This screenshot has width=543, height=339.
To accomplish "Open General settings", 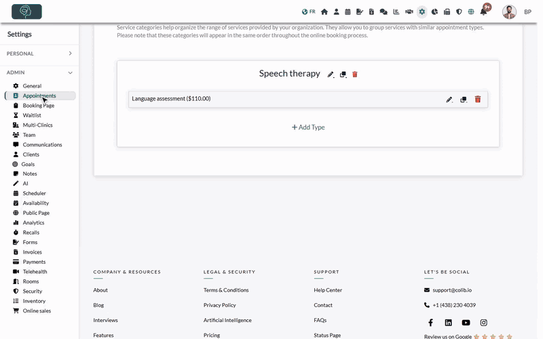I will coord(32,86).
